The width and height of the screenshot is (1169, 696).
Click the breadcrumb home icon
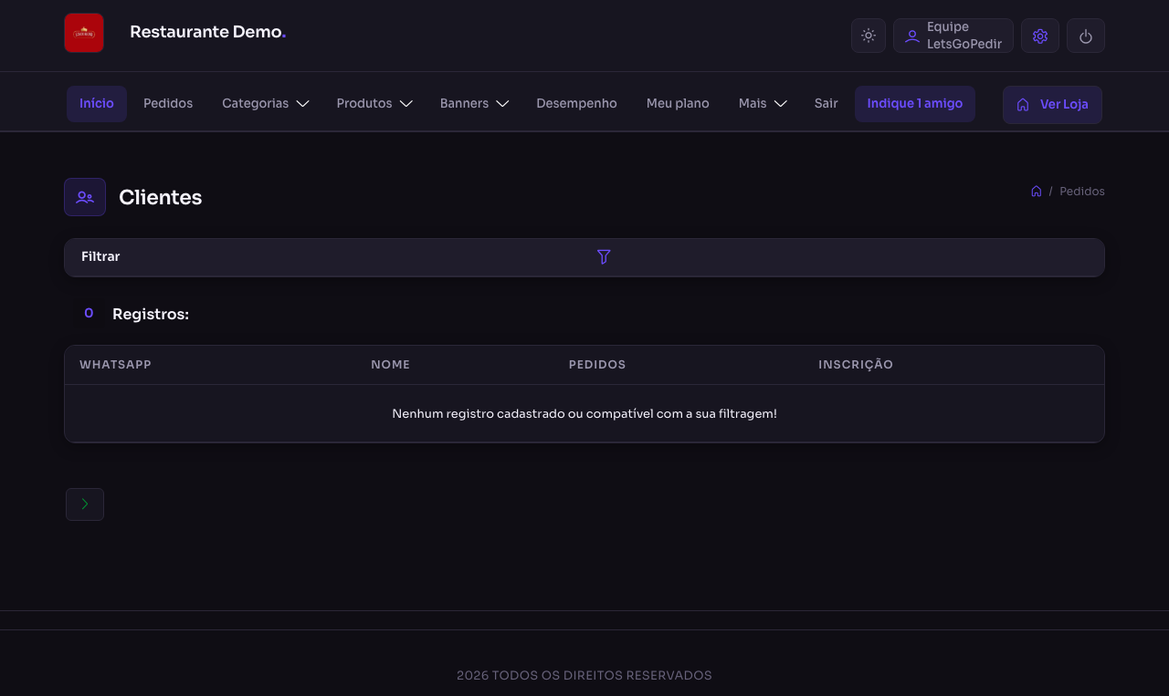click(1036, 192)
